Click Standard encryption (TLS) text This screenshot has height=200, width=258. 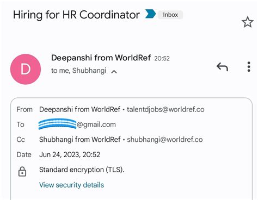82,170
